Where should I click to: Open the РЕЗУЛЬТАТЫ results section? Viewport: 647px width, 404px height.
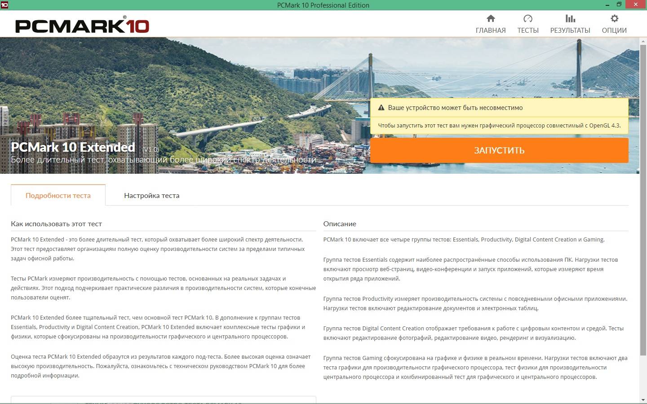click(x=570, y=24)
